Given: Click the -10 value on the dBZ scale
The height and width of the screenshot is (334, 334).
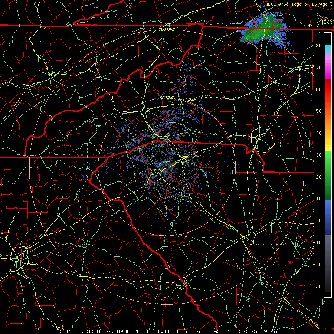Looking at the screenshot, I should pos(317,243).
